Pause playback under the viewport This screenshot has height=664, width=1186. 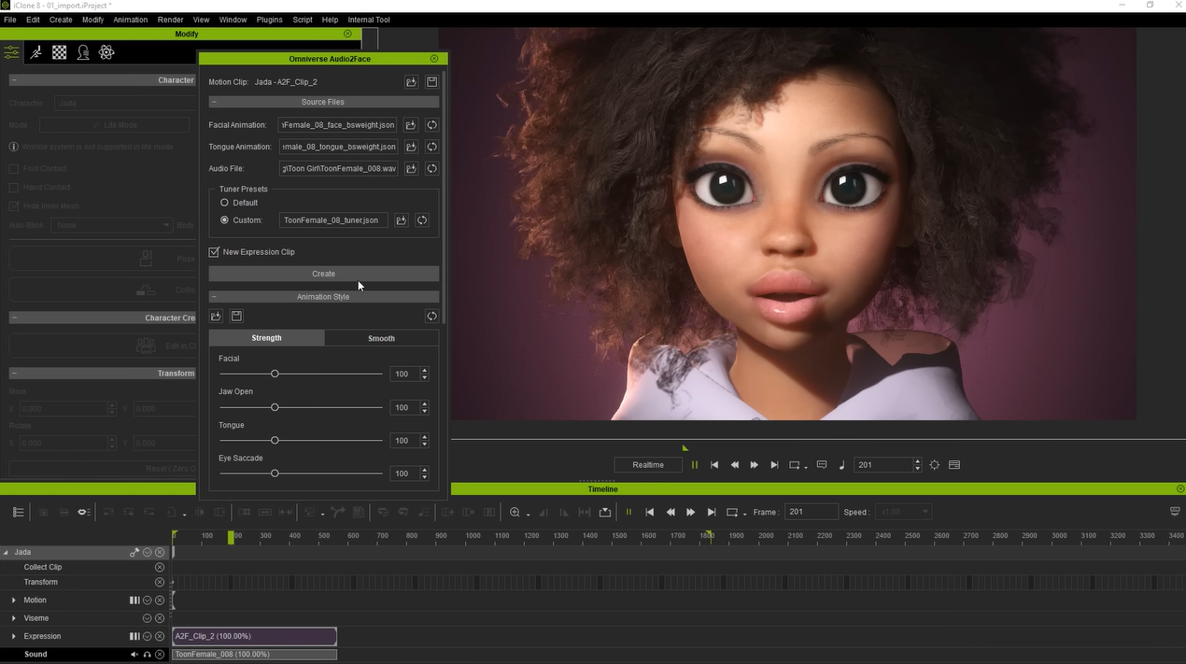pyautogui.click(x=694, y=465)
